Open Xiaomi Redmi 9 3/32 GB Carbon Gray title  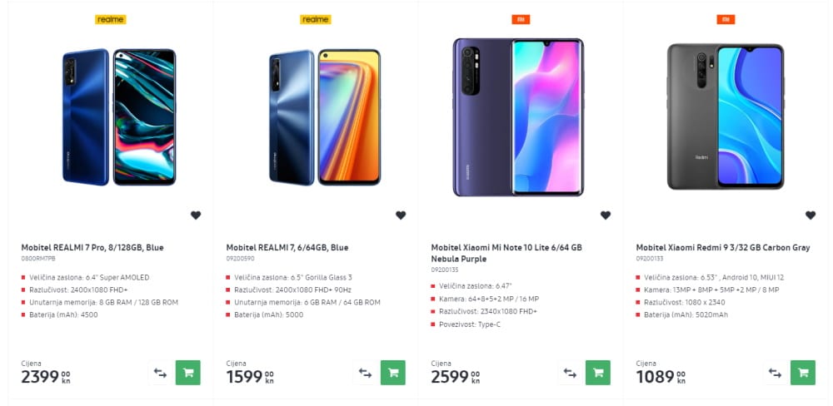[x=723, y=247]
